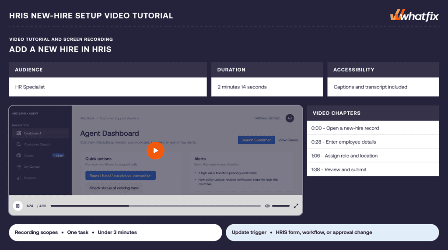Mute the video using speaker icon

point(267,206)
